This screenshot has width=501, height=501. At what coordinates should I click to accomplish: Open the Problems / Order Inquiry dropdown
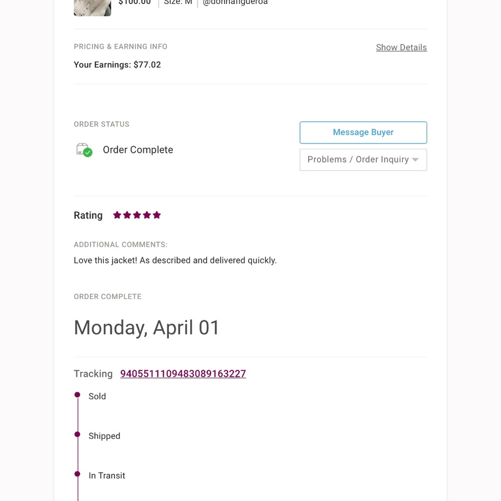(x=363, y=160)
